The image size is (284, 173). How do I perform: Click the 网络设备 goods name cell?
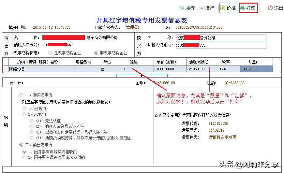[x=41, y=69]
